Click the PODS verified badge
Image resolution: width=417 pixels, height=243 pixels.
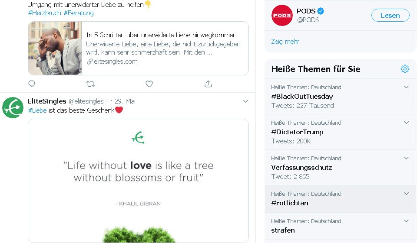point(321,11)
